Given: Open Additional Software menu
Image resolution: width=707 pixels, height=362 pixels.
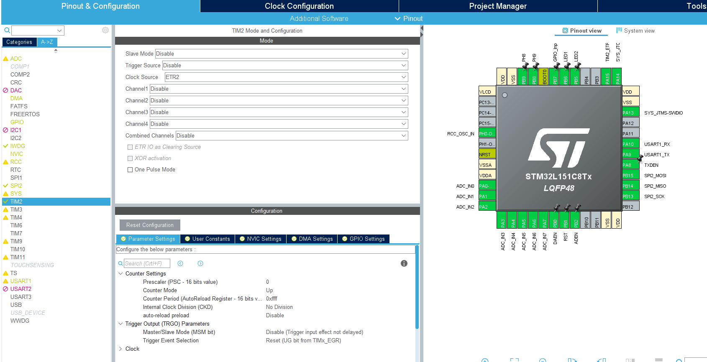Looking at the screenshot, I should click(x=319, y=18).
